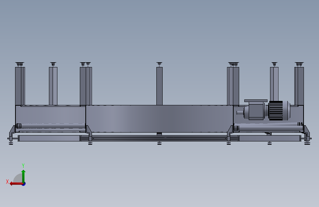The image size is (319, 207).
Task: Click the red X axis arrow of the triad
Action: coord(16,184)
